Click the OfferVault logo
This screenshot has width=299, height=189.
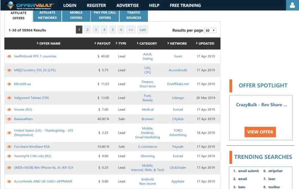point(30,5)
